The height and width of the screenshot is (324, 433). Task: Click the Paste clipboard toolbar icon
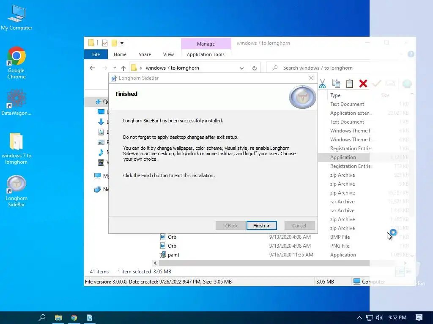350,84
